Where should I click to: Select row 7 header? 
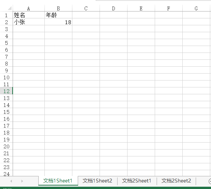pos(7,56)
